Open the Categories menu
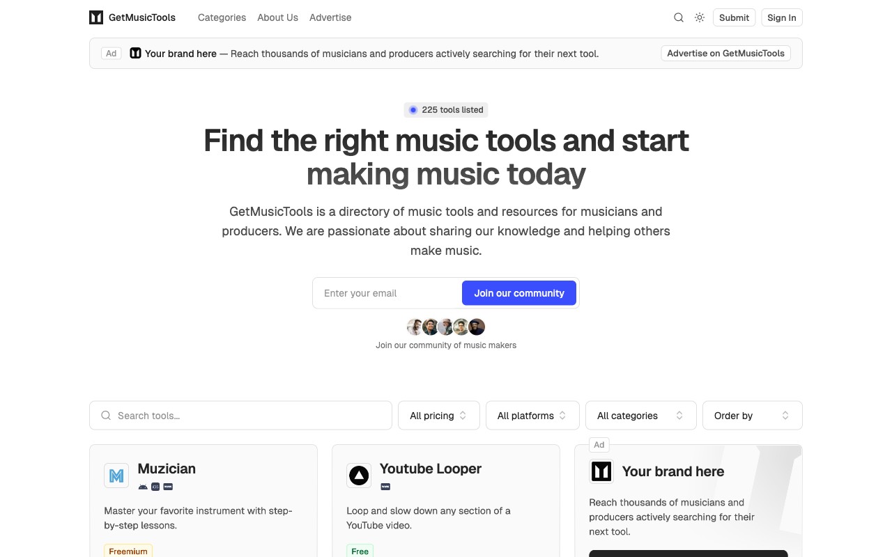Screen dimensions: 892x557 point(222,17)
